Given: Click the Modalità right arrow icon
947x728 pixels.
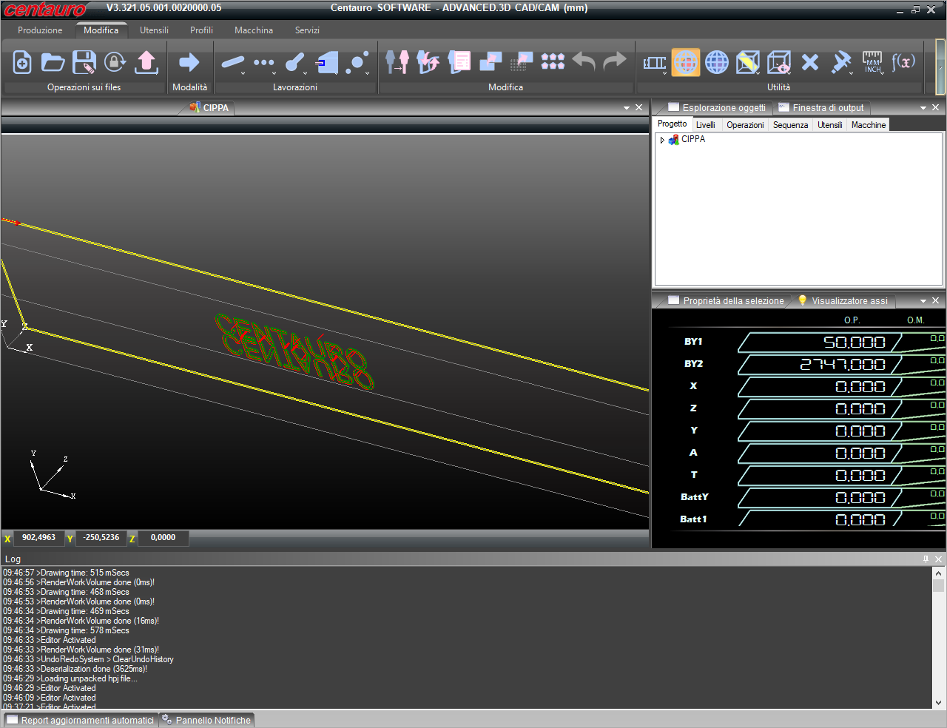Looking at the screenshot, I should [x=189, y=62].
